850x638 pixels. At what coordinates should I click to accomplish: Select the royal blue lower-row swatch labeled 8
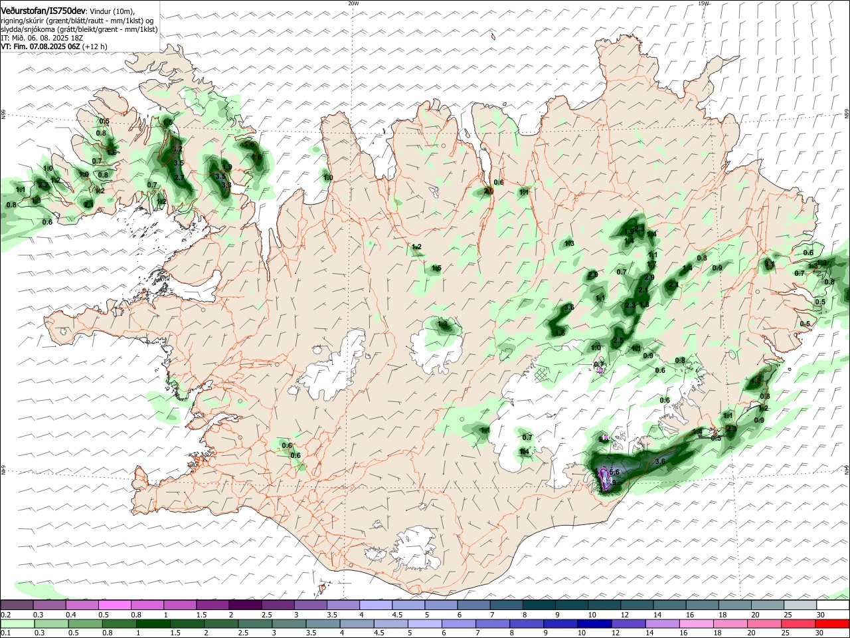pyautogui.click(x=525, y=623)
